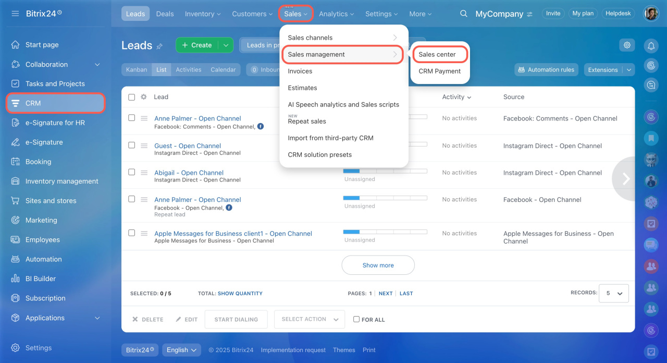The height and width of the screenshot is (363, 667).
Task: Click the stage progress bar of Abigail lead
Action: (385, 171)
